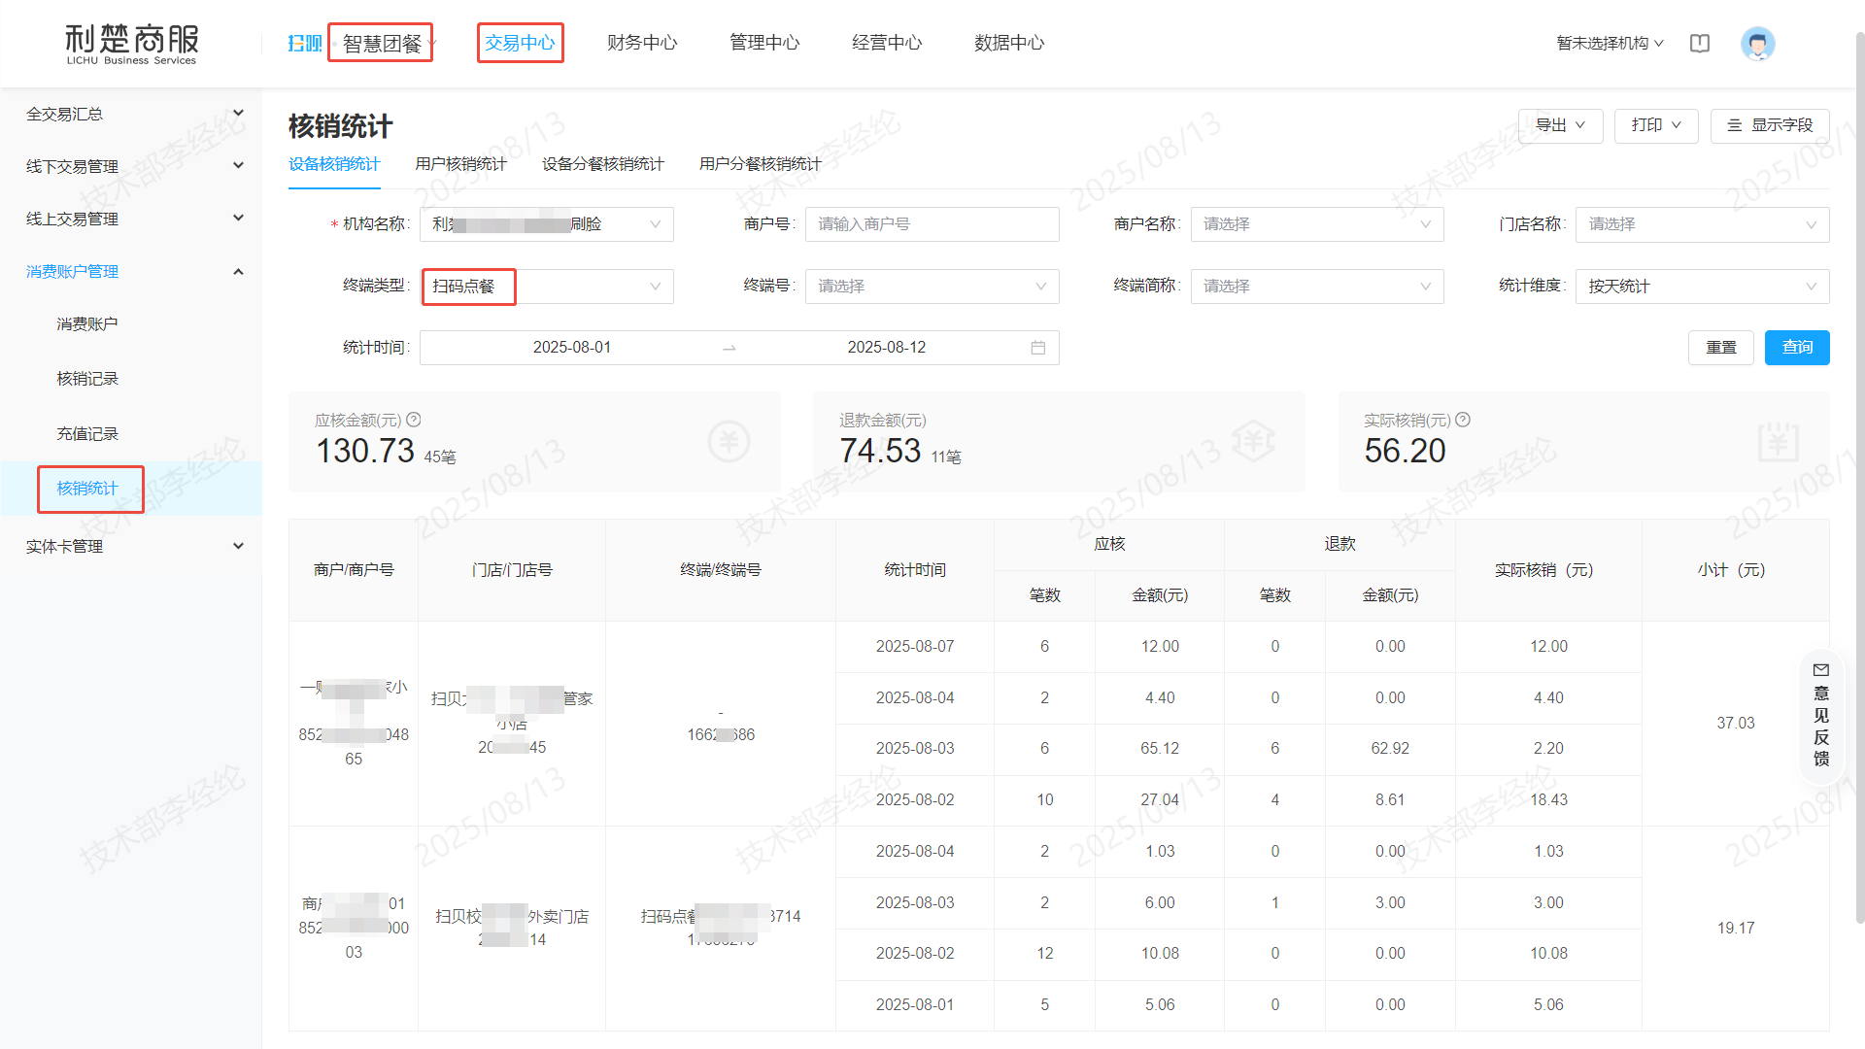The height and width of the screenshot is (1049, 1865).
Task: Open 财务中心 top menu
Action: pos(642,43)
